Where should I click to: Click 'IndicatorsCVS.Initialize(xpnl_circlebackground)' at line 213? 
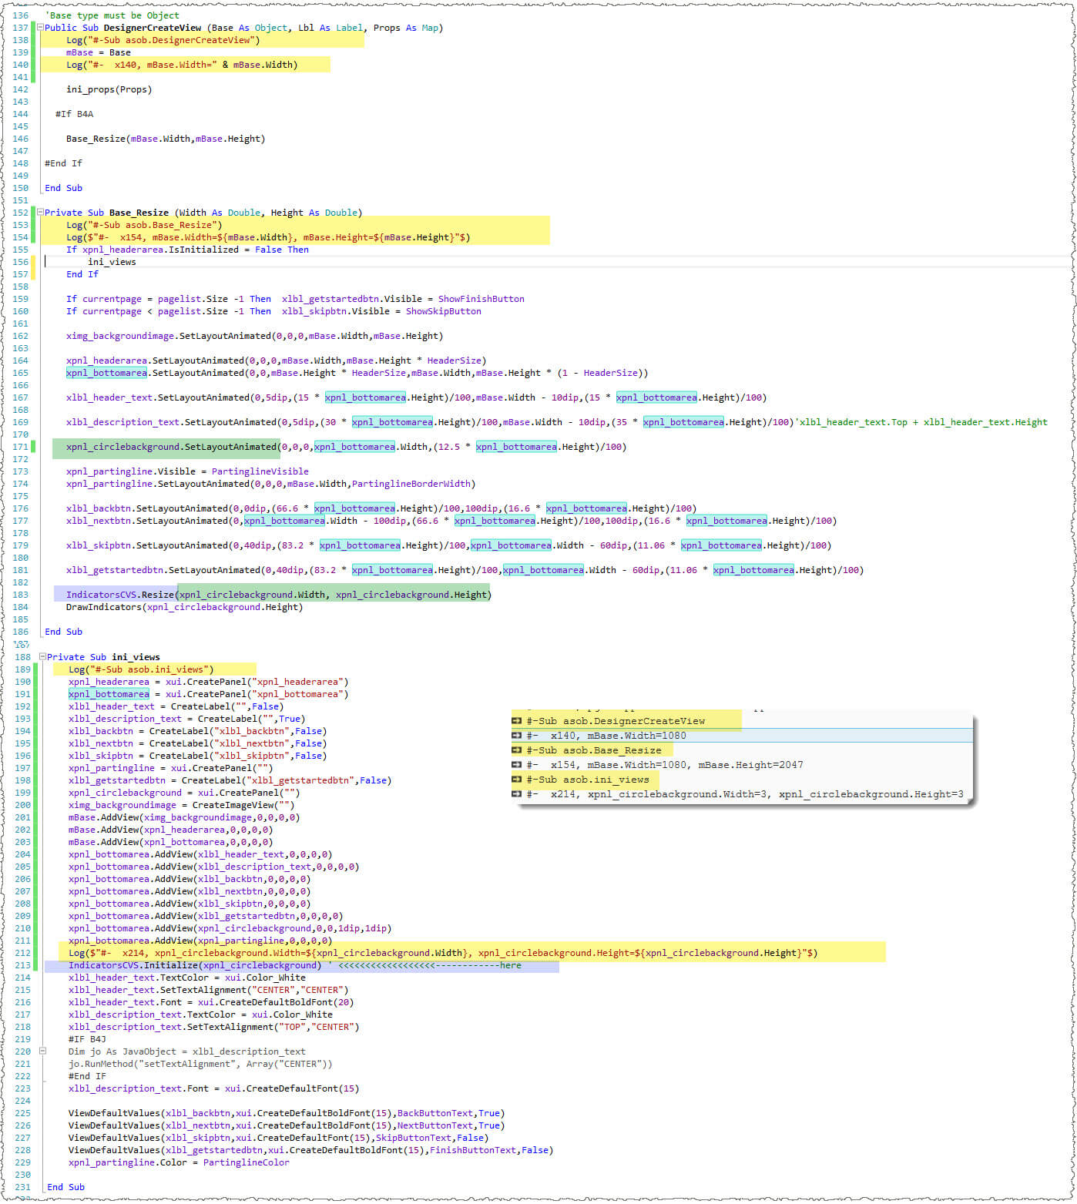[195, 965]
